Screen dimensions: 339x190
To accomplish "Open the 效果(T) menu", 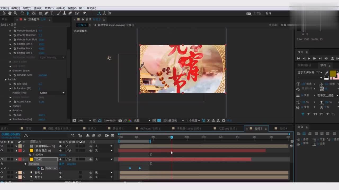I will click(x=49, y=8).
